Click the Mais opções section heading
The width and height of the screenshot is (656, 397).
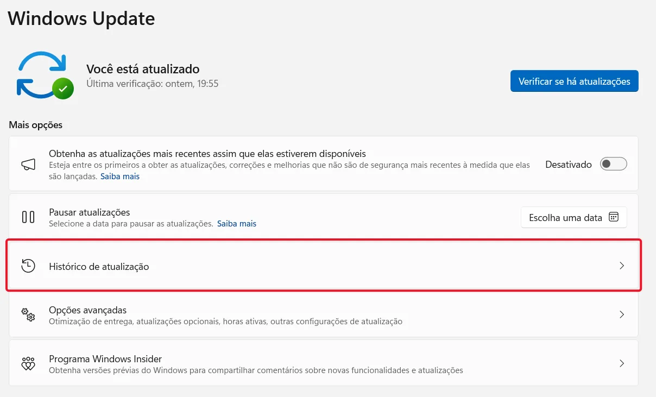tap(36, 125)
